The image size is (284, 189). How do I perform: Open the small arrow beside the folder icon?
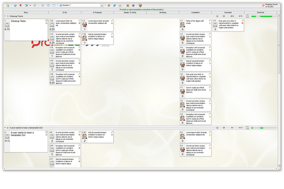click(x=30, y=5)
